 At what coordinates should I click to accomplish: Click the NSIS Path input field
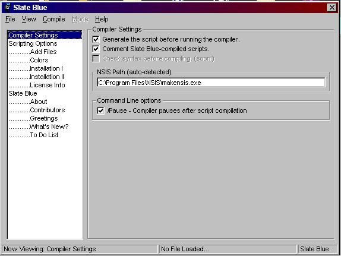(x=211, y=83)
